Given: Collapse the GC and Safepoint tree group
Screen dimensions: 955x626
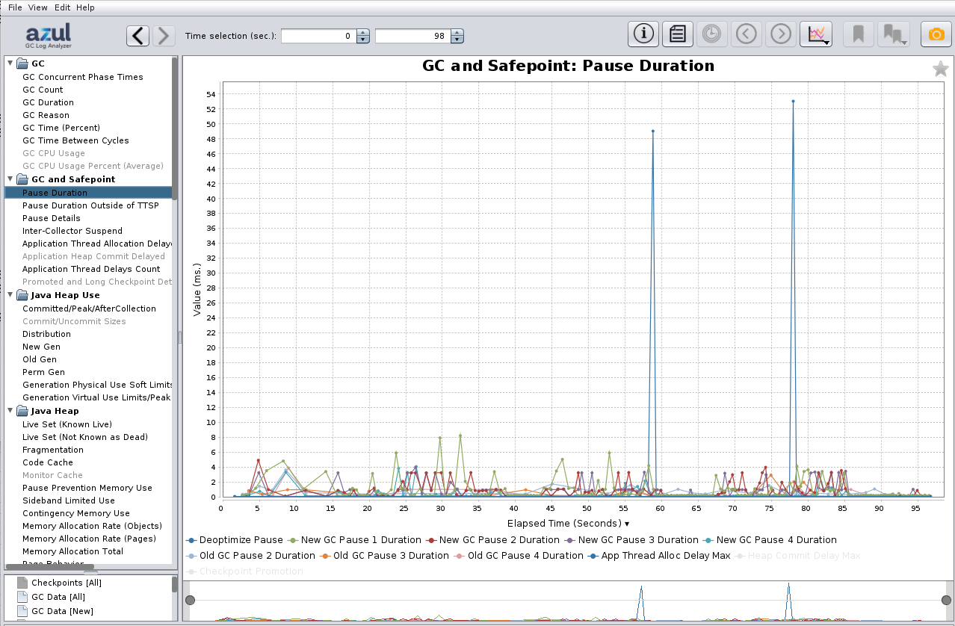Looking at the screenshot, I should click(x=10, y=179).
